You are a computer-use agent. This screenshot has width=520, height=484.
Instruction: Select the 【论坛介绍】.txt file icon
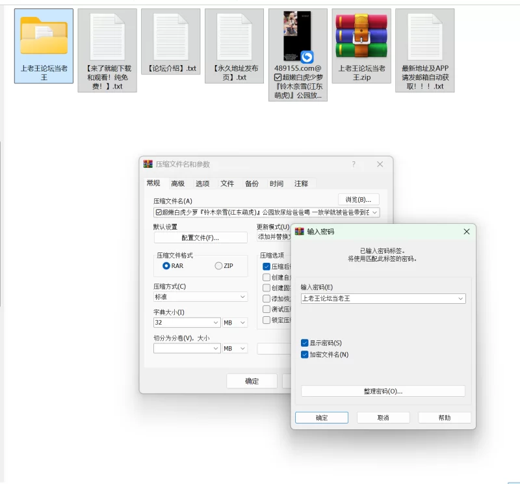point(170,37)
